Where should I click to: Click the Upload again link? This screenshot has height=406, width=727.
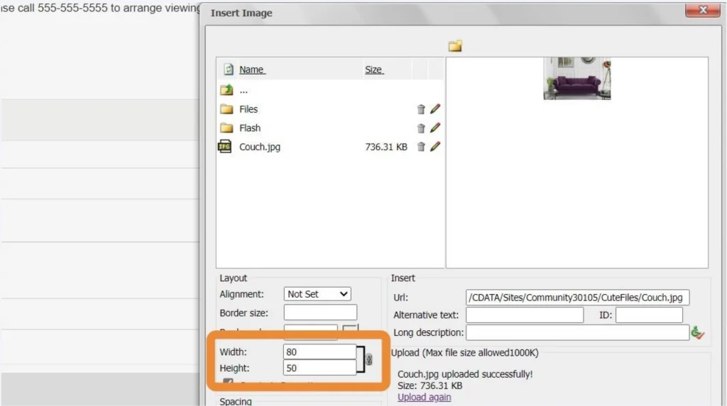point(424,397)
